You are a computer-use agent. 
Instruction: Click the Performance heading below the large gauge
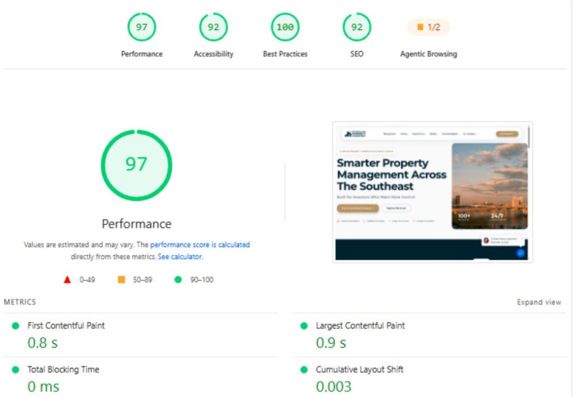137,224
